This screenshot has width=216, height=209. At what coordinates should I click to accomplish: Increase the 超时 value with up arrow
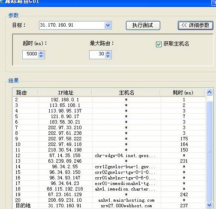tap(41, 53)
